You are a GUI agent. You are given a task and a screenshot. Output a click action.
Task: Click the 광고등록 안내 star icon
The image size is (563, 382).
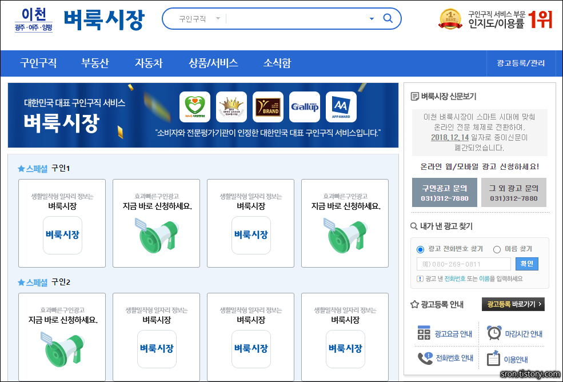414,305
